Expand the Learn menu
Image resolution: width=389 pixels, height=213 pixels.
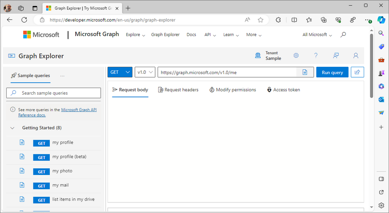231,35
